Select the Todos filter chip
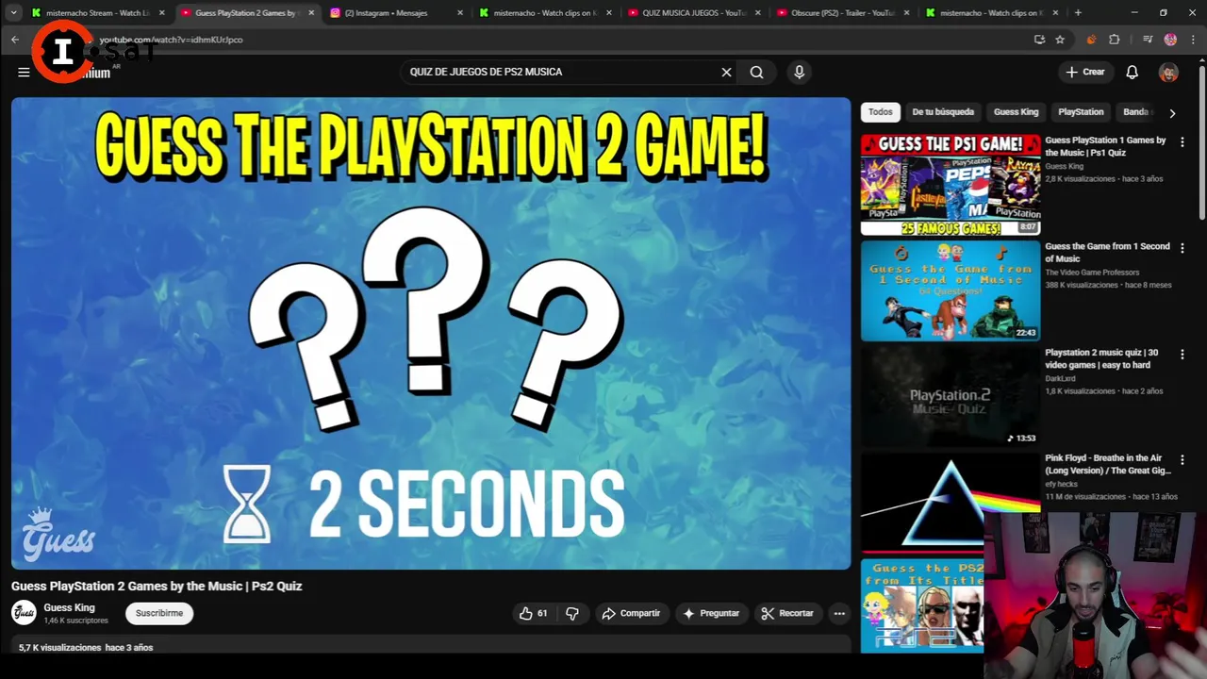1207x679 pixels. click(880, 111)
